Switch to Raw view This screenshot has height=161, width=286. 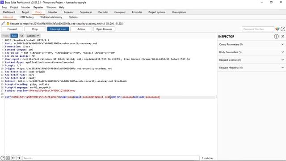14,36
